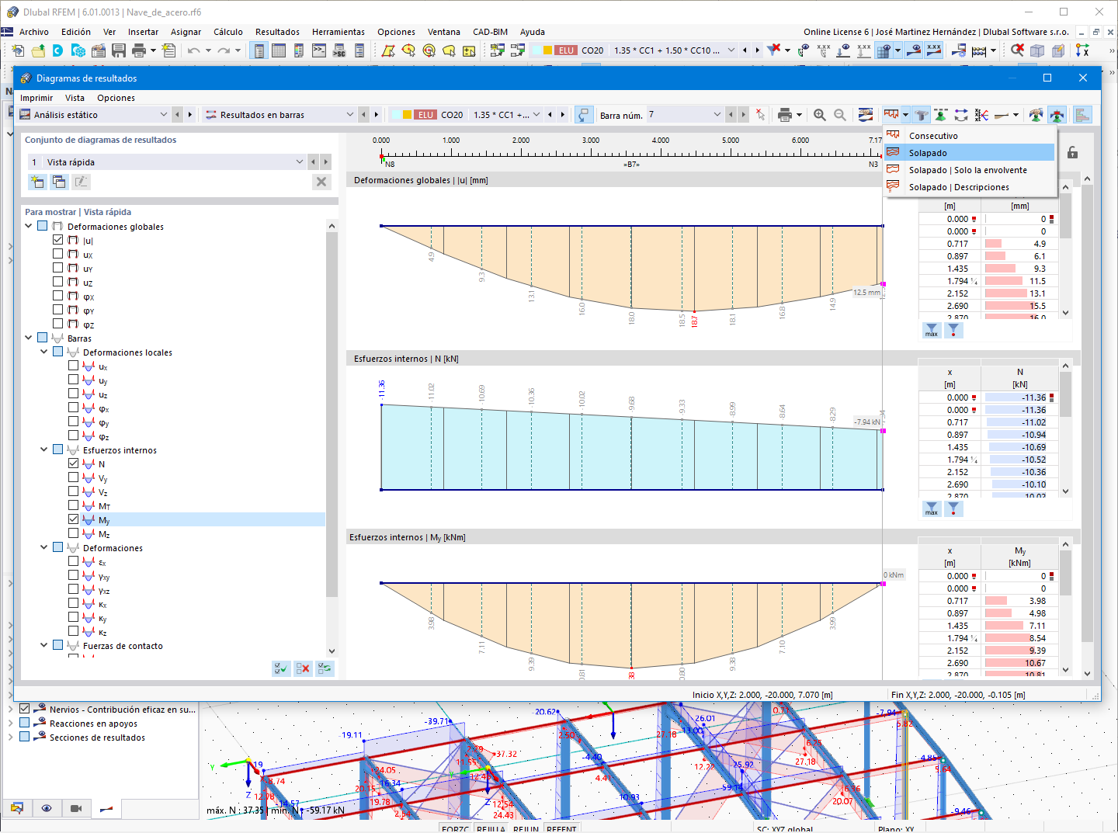Click the member selection cursor icon with red cross
The image size is (1118, 833).
click(760, 115)
